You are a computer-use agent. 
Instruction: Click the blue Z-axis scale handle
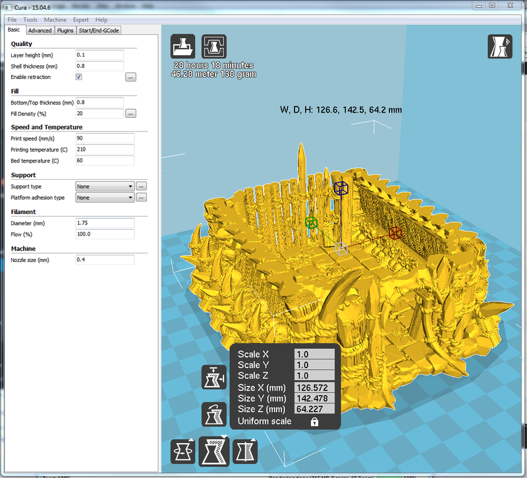tap(341, 188)
